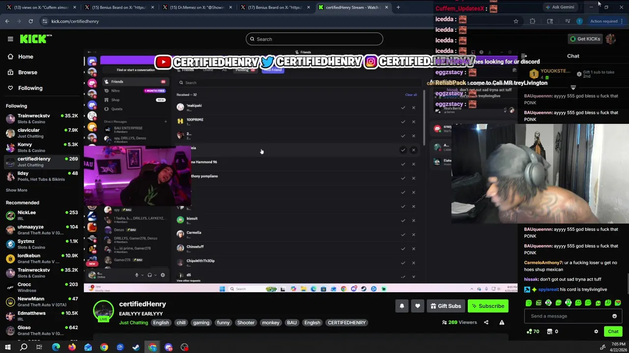Open Chrome media control icon
The height and width of the screenshot is (353, 629).
point(567,21)
